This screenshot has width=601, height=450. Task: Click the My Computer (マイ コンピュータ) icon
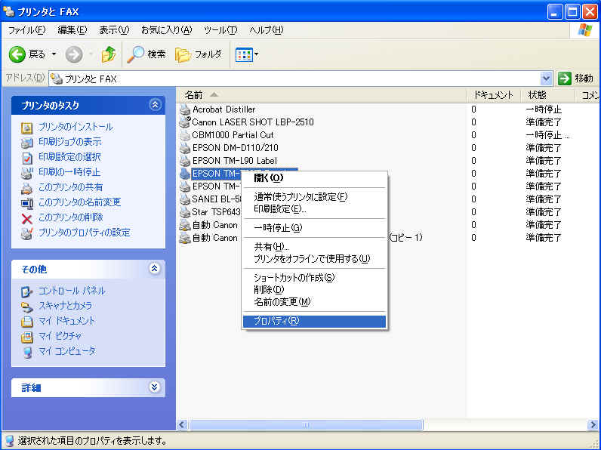pyautogui.click(x=27, y=352)
